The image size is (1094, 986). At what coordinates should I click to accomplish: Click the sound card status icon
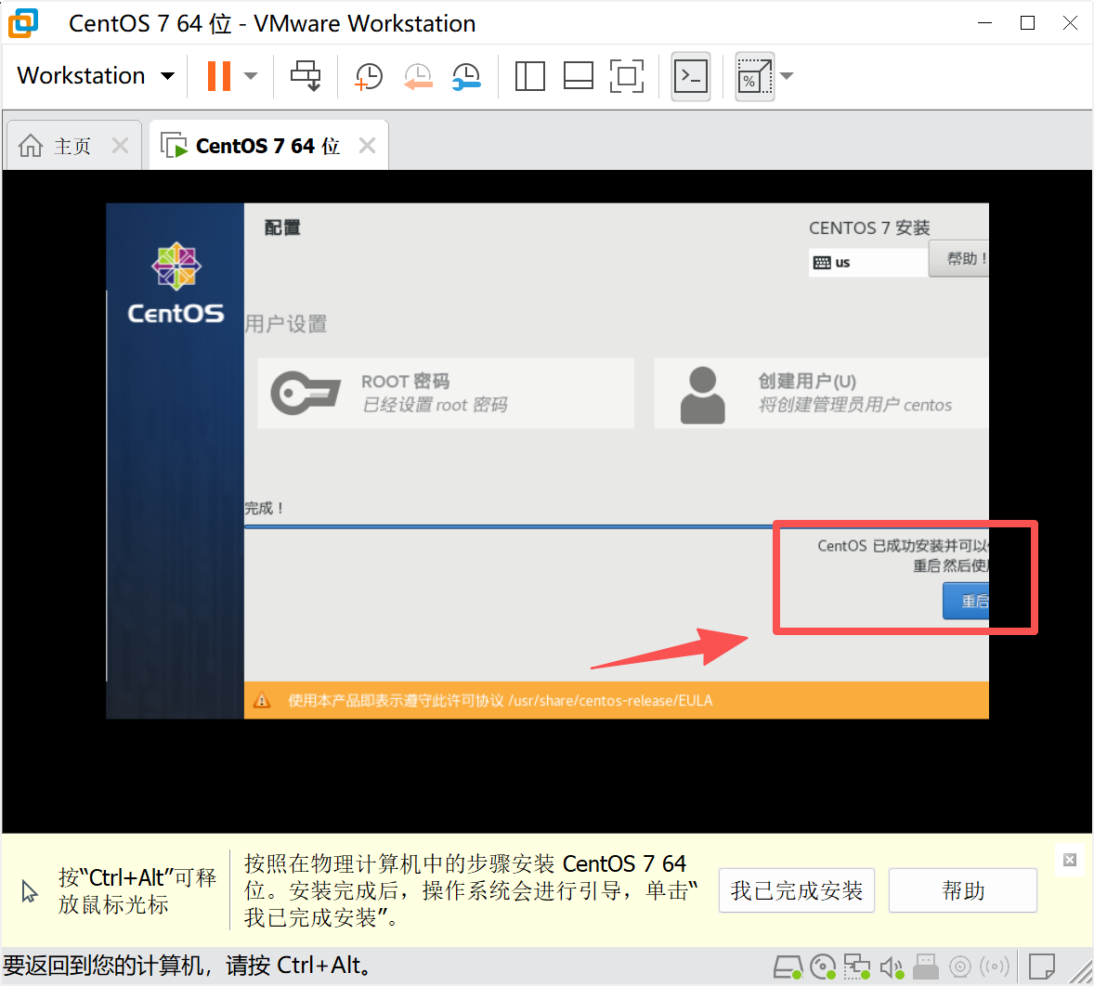(x=892, y=967)
